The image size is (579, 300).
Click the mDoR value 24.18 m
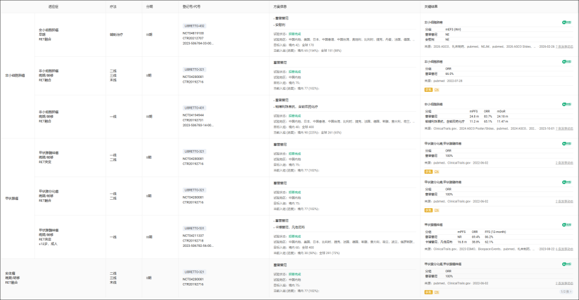[502, 116]
